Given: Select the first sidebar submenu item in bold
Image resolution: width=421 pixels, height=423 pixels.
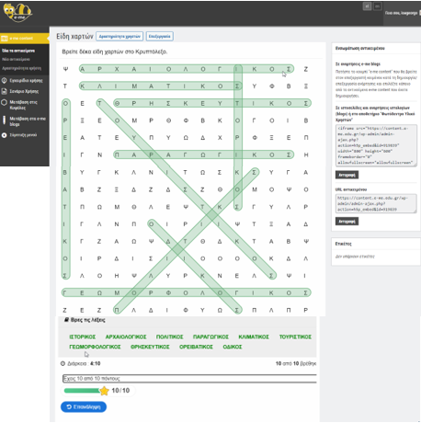Looking at the screenshot, I should 18,51.
